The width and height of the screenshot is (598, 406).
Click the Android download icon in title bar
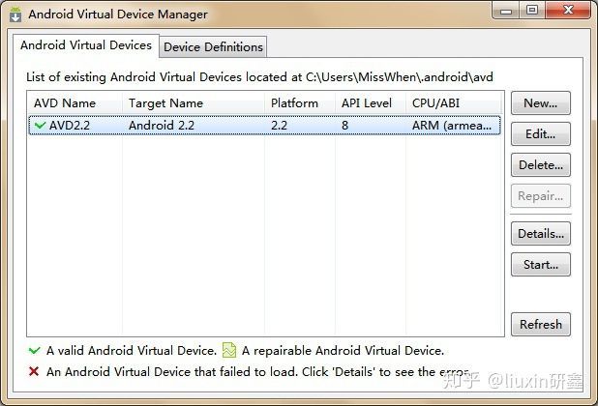(x=15, y=14)
